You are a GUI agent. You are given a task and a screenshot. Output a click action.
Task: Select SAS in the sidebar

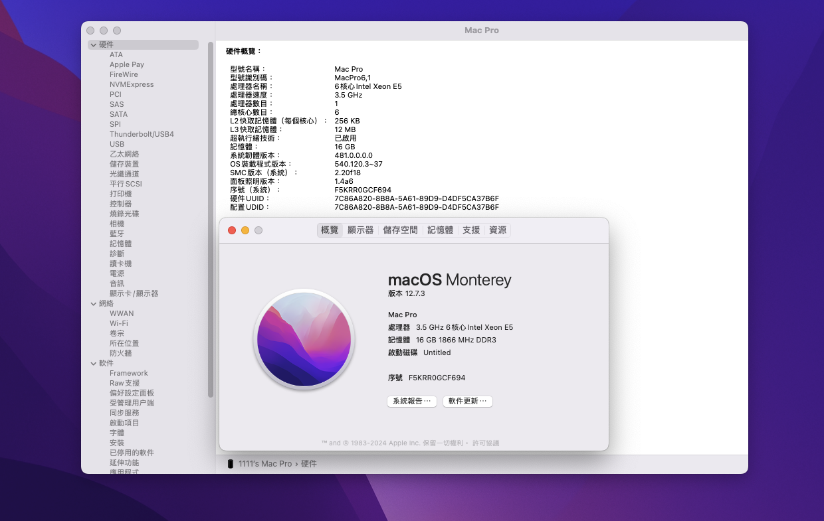[117, 104]
